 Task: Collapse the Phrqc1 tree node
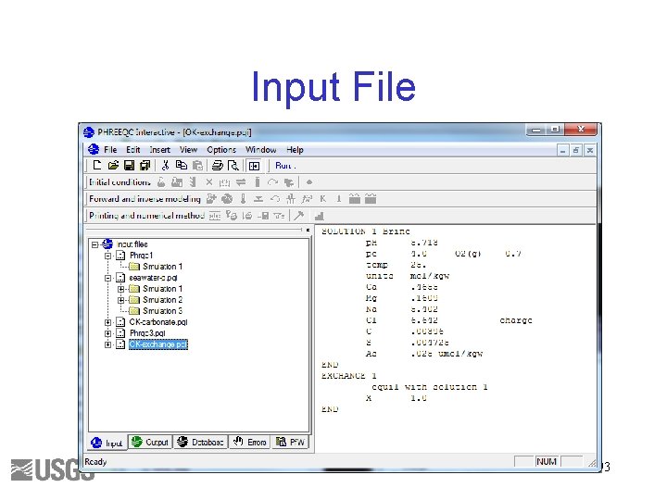[x=108, y=256]
